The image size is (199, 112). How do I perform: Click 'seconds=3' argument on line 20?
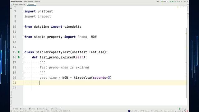[x=101, y=77]
